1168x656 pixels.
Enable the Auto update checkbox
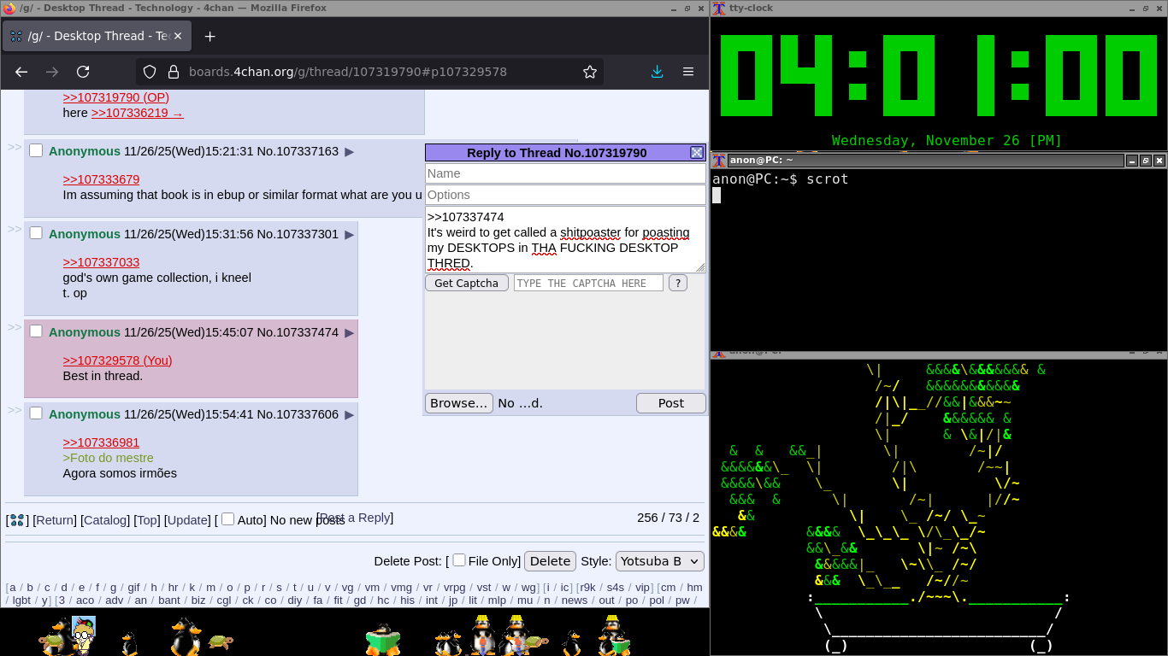pyautogui.click(x=227, y=519)
